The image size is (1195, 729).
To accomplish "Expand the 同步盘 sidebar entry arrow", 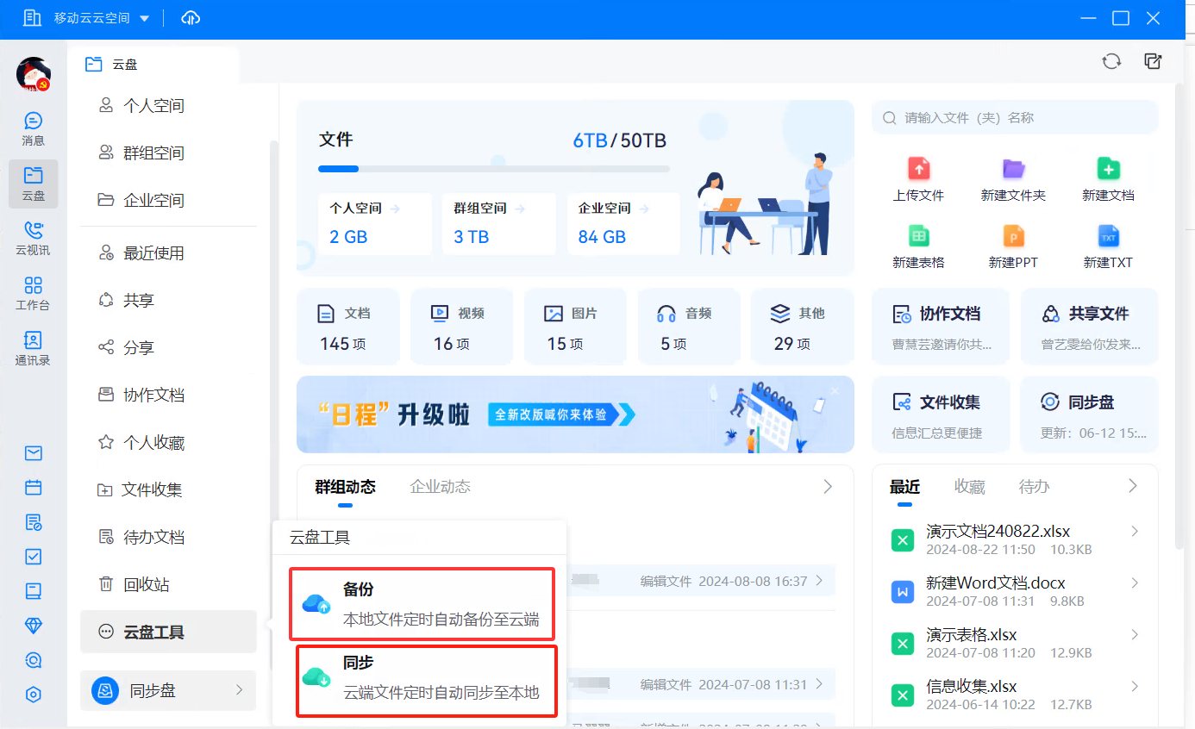I will click(x=240, y=690).
